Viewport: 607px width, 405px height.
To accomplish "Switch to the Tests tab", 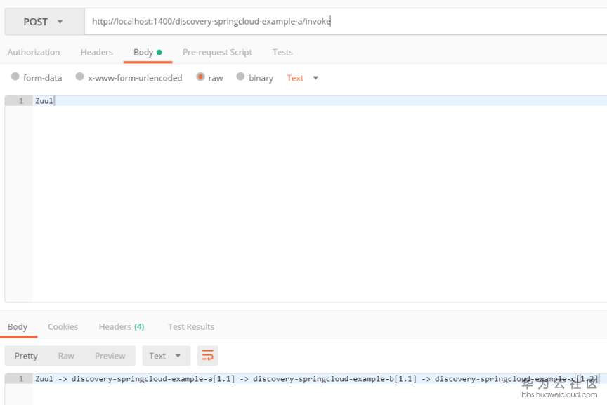I will [x=282, y=52].
